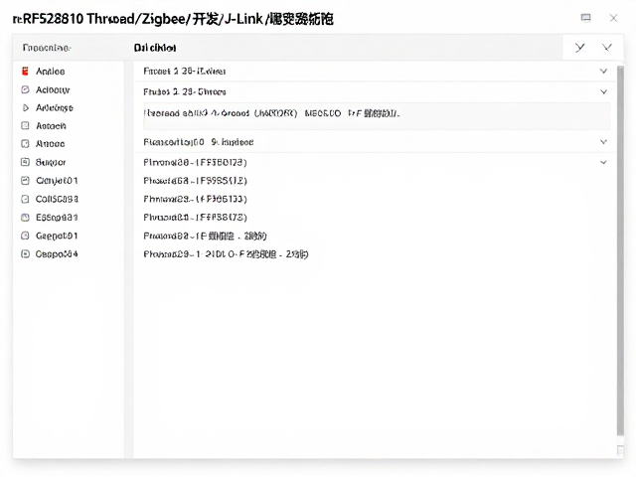Expand the 'Flancerltoj60' row chevron

603,142
